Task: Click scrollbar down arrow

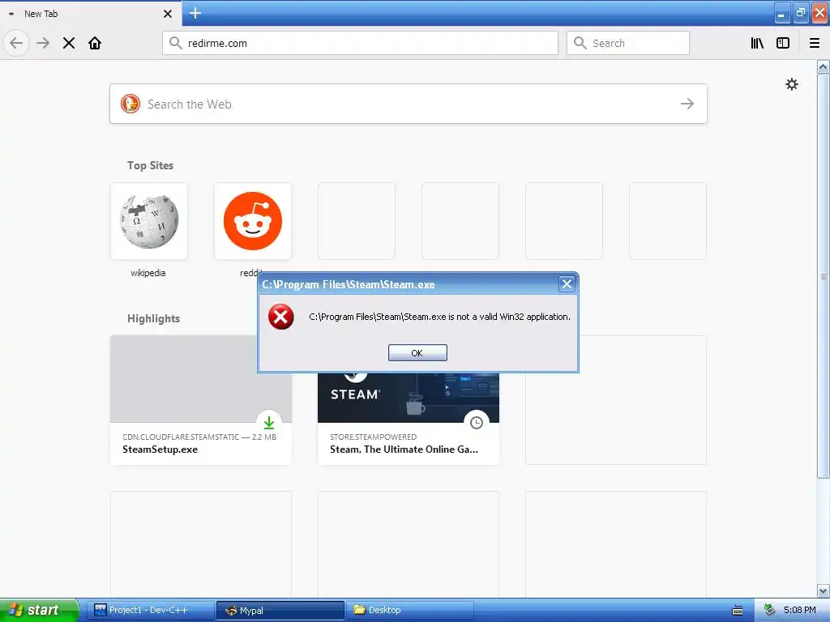Action: tap(823, 590)
